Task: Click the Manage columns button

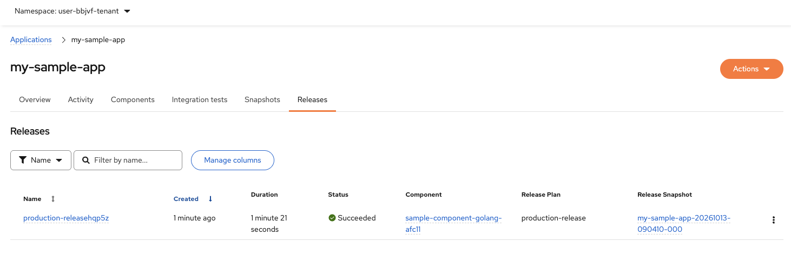Action: point(233,160)
